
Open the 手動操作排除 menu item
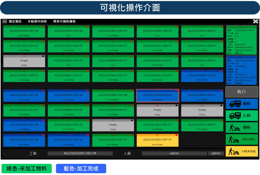click(x=37, y=21)
